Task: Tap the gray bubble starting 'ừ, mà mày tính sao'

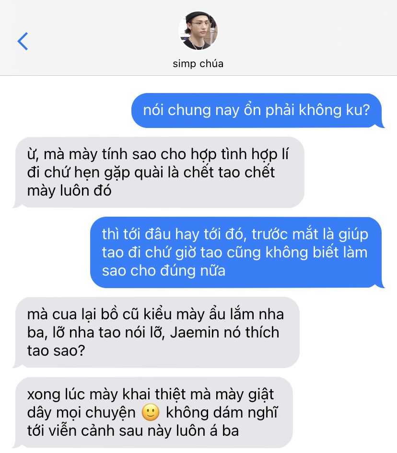Action: coord(158,173)
